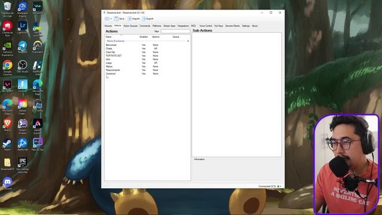
Task: Select the Lightroom desktop icon
Action: point(23,27)
